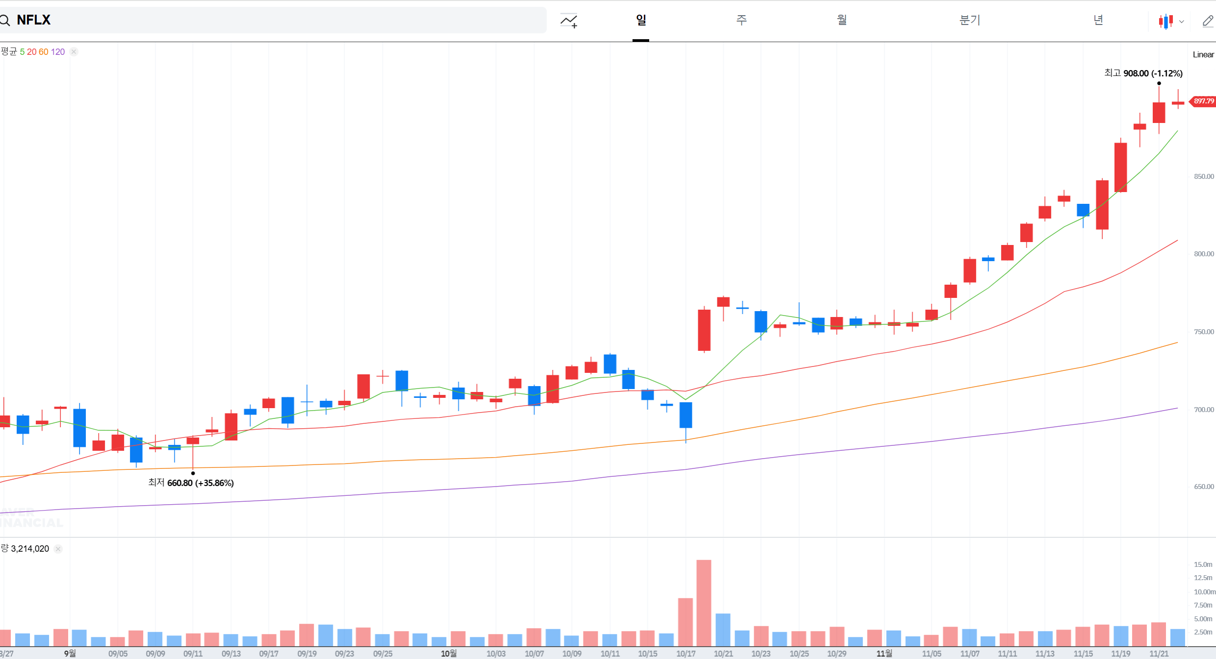Switch to the 월 (monthly) tab
Image resolution: width=1216 pixels, height=659 pixels.
842,20
